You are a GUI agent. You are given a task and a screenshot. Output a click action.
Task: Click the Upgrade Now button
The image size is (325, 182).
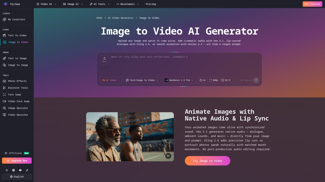[17, 161]
